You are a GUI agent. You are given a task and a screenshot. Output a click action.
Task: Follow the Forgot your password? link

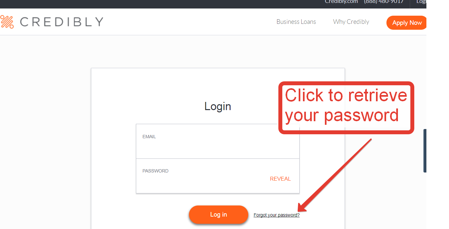coord(277,215)
